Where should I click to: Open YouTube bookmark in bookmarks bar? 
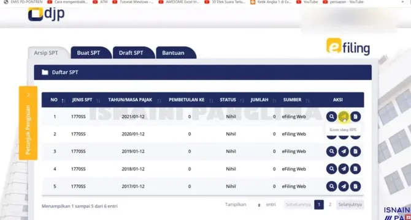pyautogui.click(x=307, y=2)
